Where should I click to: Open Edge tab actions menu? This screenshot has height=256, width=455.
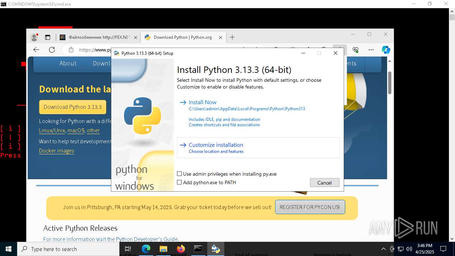pyautogui.click(x=48, y=37)
